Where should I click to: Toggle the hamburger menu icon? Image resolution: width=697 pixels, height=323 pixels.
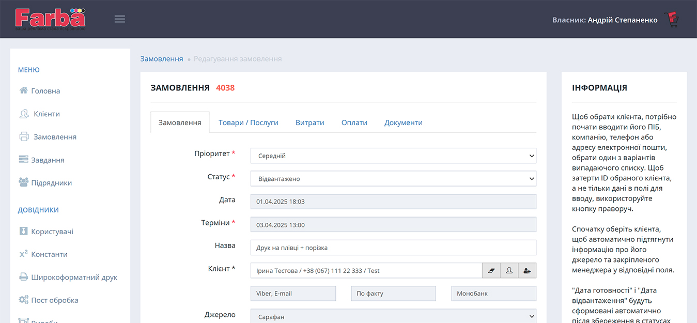(x=120, y=19)
